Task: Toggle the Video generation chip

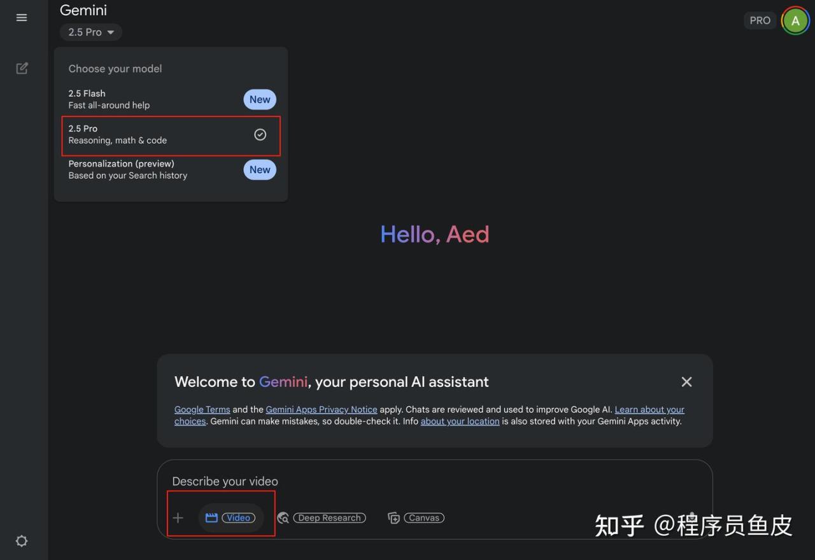Action: coord(230,518)
